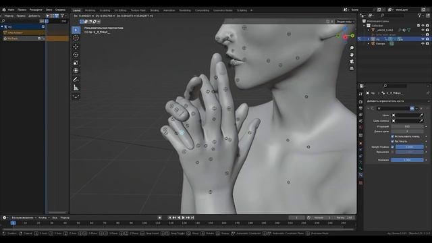The width and height of the screenshot is (432, 243).
Task: Hide the Collection with its eye icon
Action: [423, 26]
